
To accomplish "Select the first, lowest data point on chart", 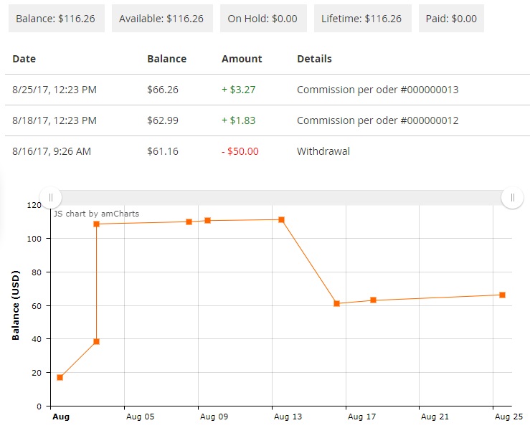I will 60,377.
